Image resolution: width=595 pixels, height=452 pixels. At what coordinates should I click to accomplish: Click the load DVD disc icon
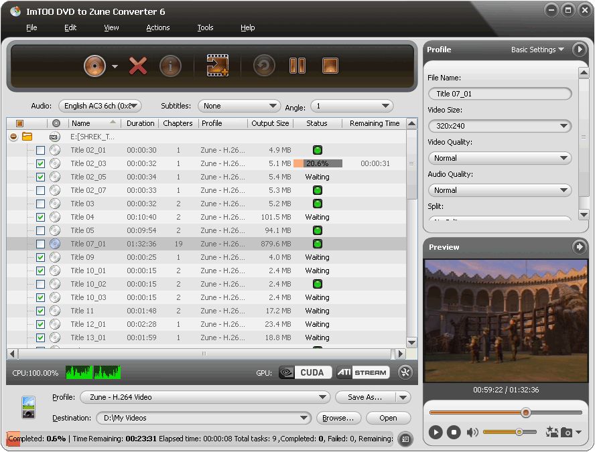95,66
